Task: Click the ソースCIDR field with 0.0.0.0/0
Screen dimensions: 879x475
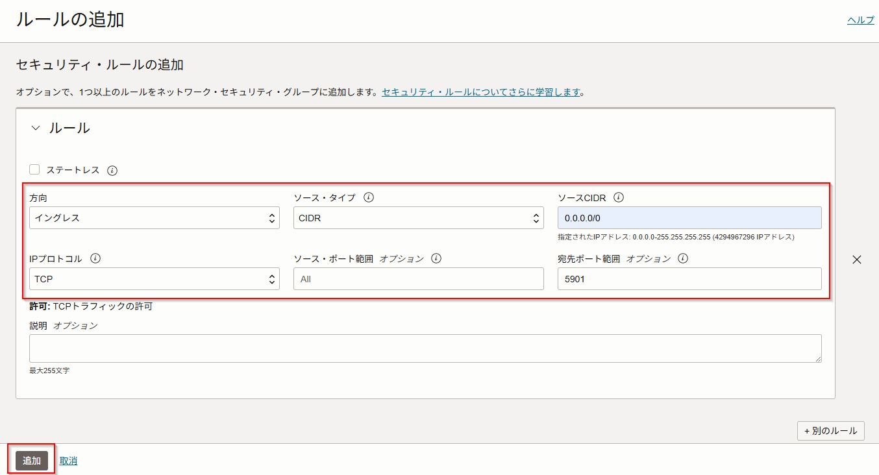Action: point(689,218)
